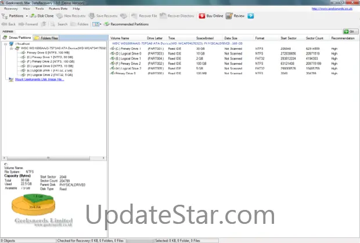This screenshot has width=360, height=243.
Task: Click the green Go button
Action: point(350,31)
